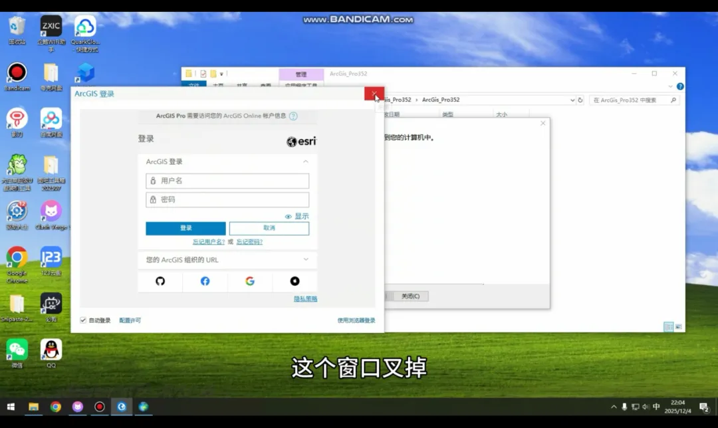Toggle password visibility with 显示
This screenshot has height=428, width=718.
297,216
